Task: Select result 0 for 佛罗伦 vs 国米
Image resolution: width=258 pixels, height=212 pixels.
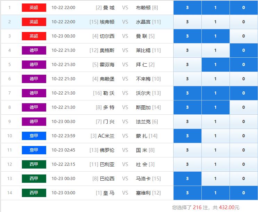Action: [244, 150]
